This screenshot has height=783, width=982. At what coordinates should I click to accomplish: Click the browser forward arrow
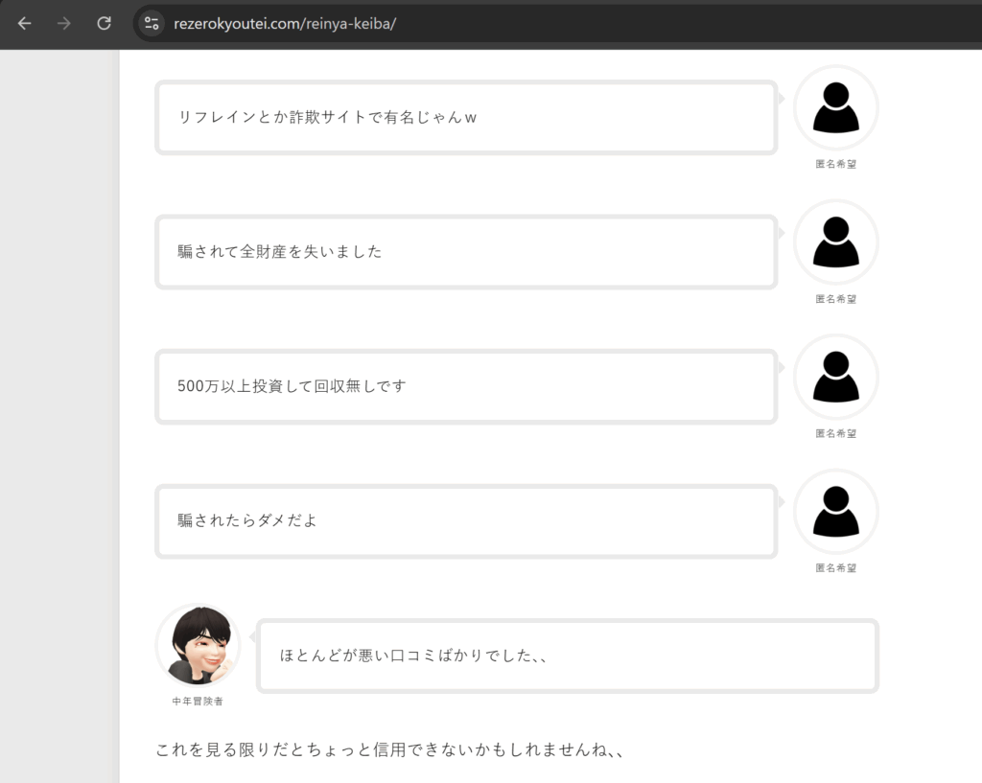(64, 24)
